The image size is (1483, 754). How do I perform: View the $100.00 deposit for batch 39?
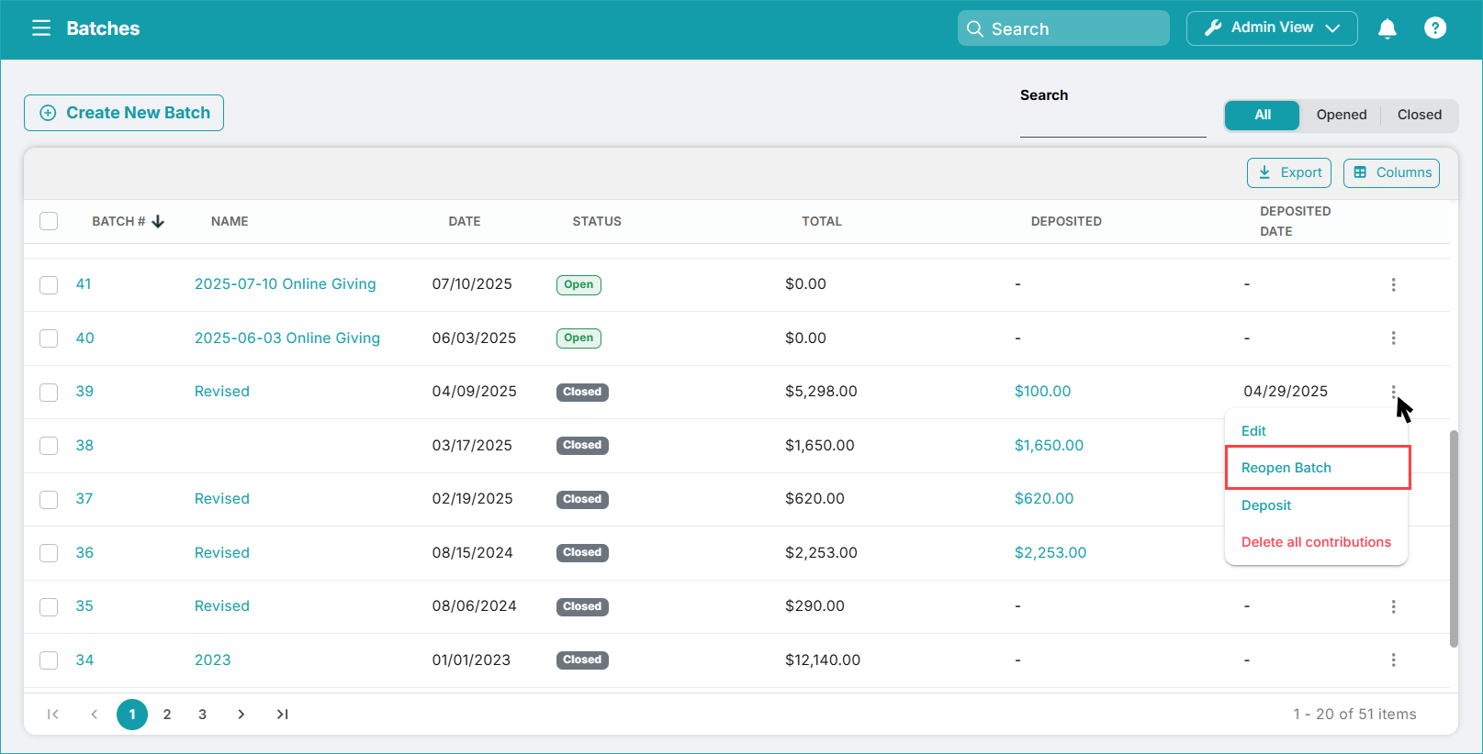point(1043,392)
